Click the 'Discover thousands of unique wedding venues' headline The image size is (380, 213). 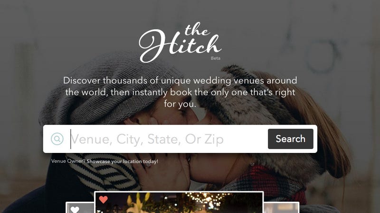pyautogui.click(x=180, y=80)
